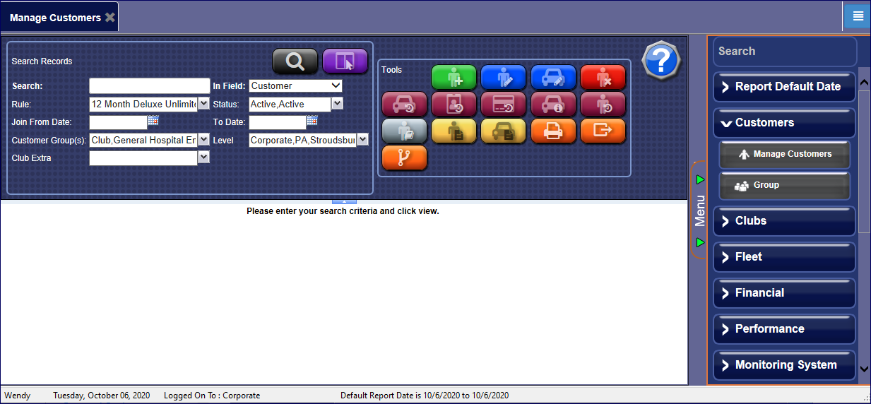Expand the Clubs menu section
The height and width of the screenshot is (404, 871).
[x=784, y=221]
